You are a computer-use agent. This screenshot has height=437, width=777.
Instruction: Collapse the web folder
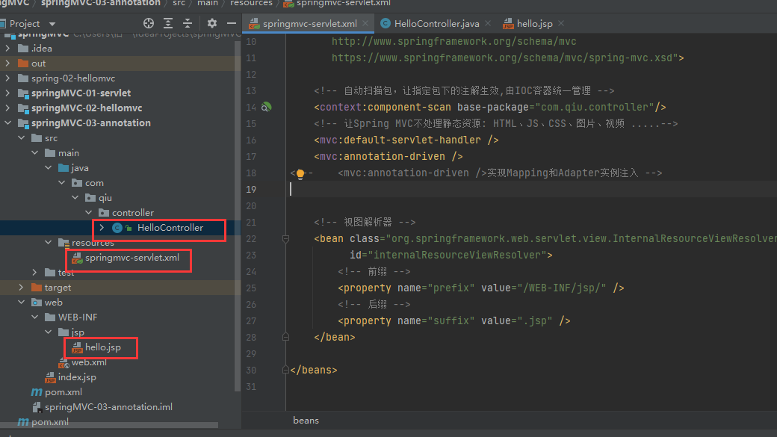(x=22, y=302)
